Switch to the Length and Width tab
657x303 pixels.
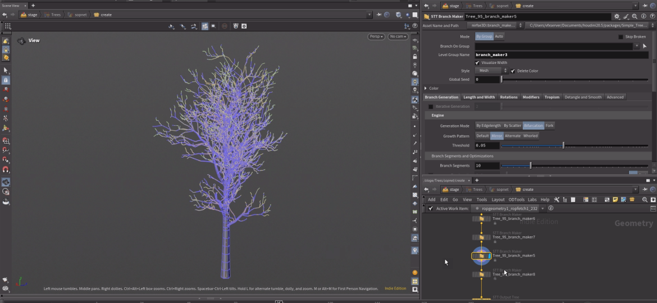(x=479, y=97)
